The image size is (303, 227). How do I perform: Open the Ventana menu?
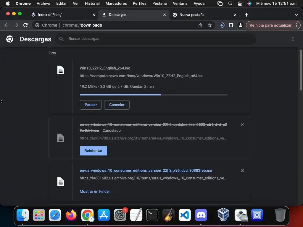[180, 3]
